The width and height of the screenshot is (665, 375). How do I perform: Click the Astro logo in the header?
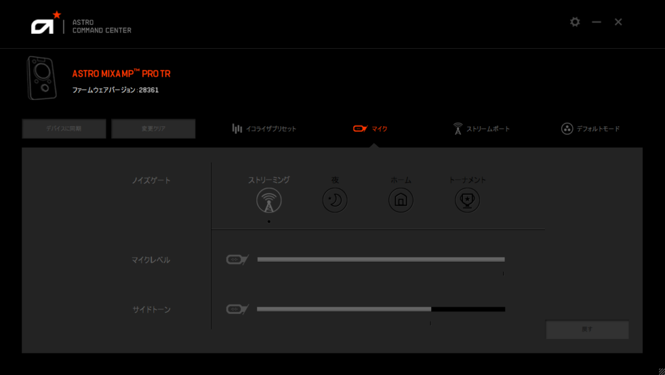46,23
